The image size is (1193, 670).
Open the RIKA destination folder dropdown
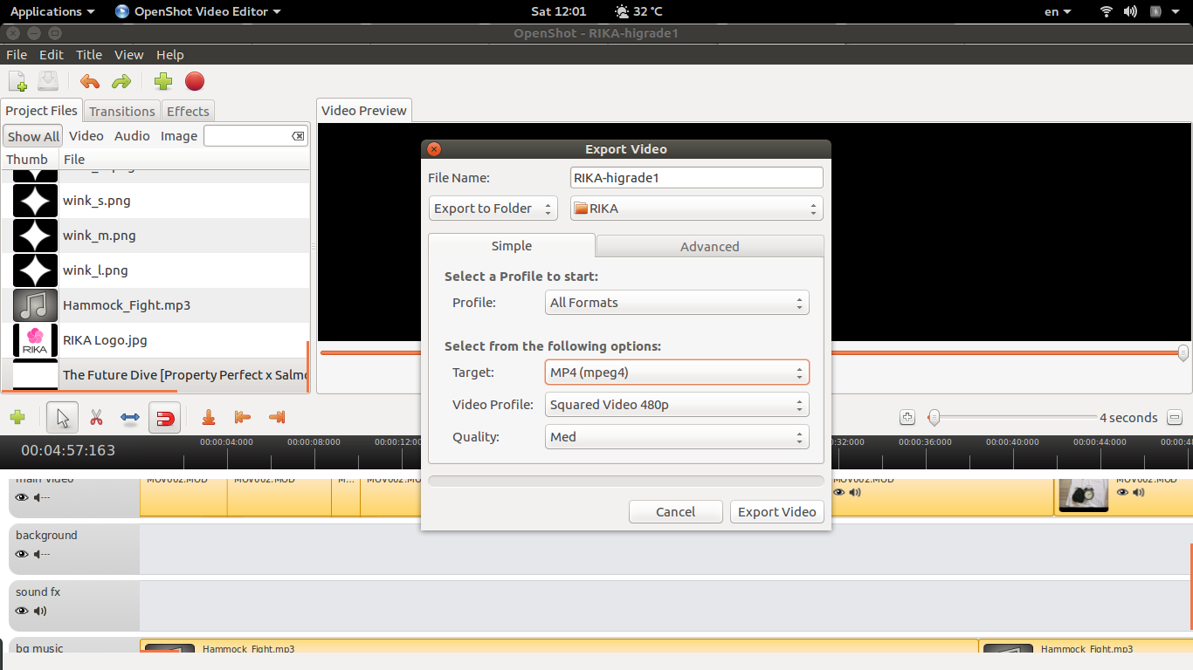pos(696,209)
